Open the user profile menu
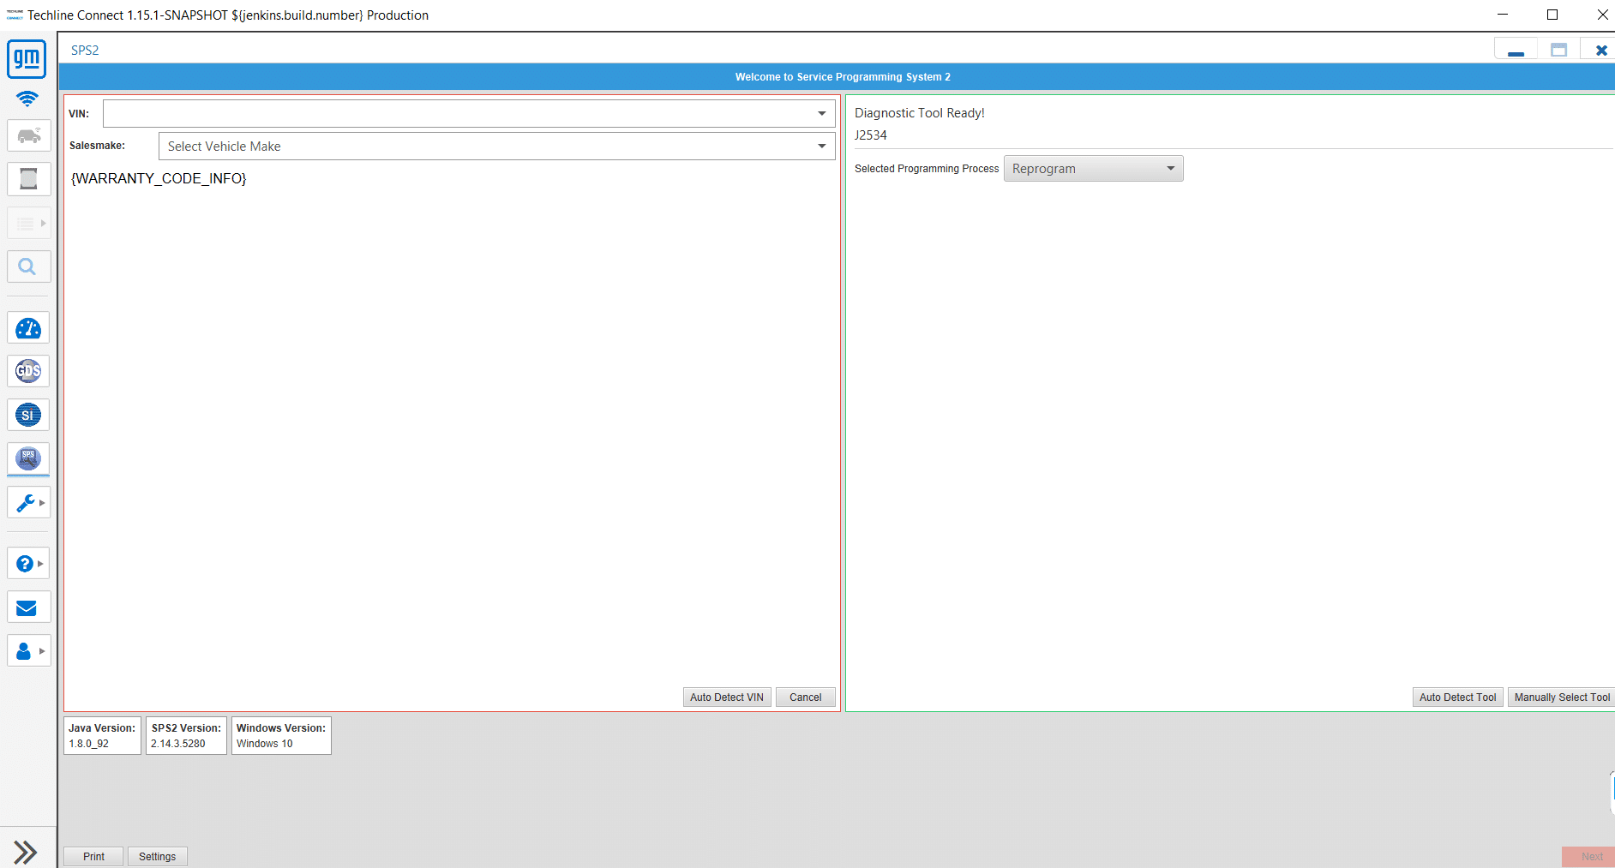This screenshot has height=868, width=1615. (x=29, y=650)
